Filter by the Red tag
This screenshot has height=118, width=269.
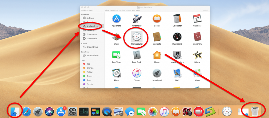[88, 64]
